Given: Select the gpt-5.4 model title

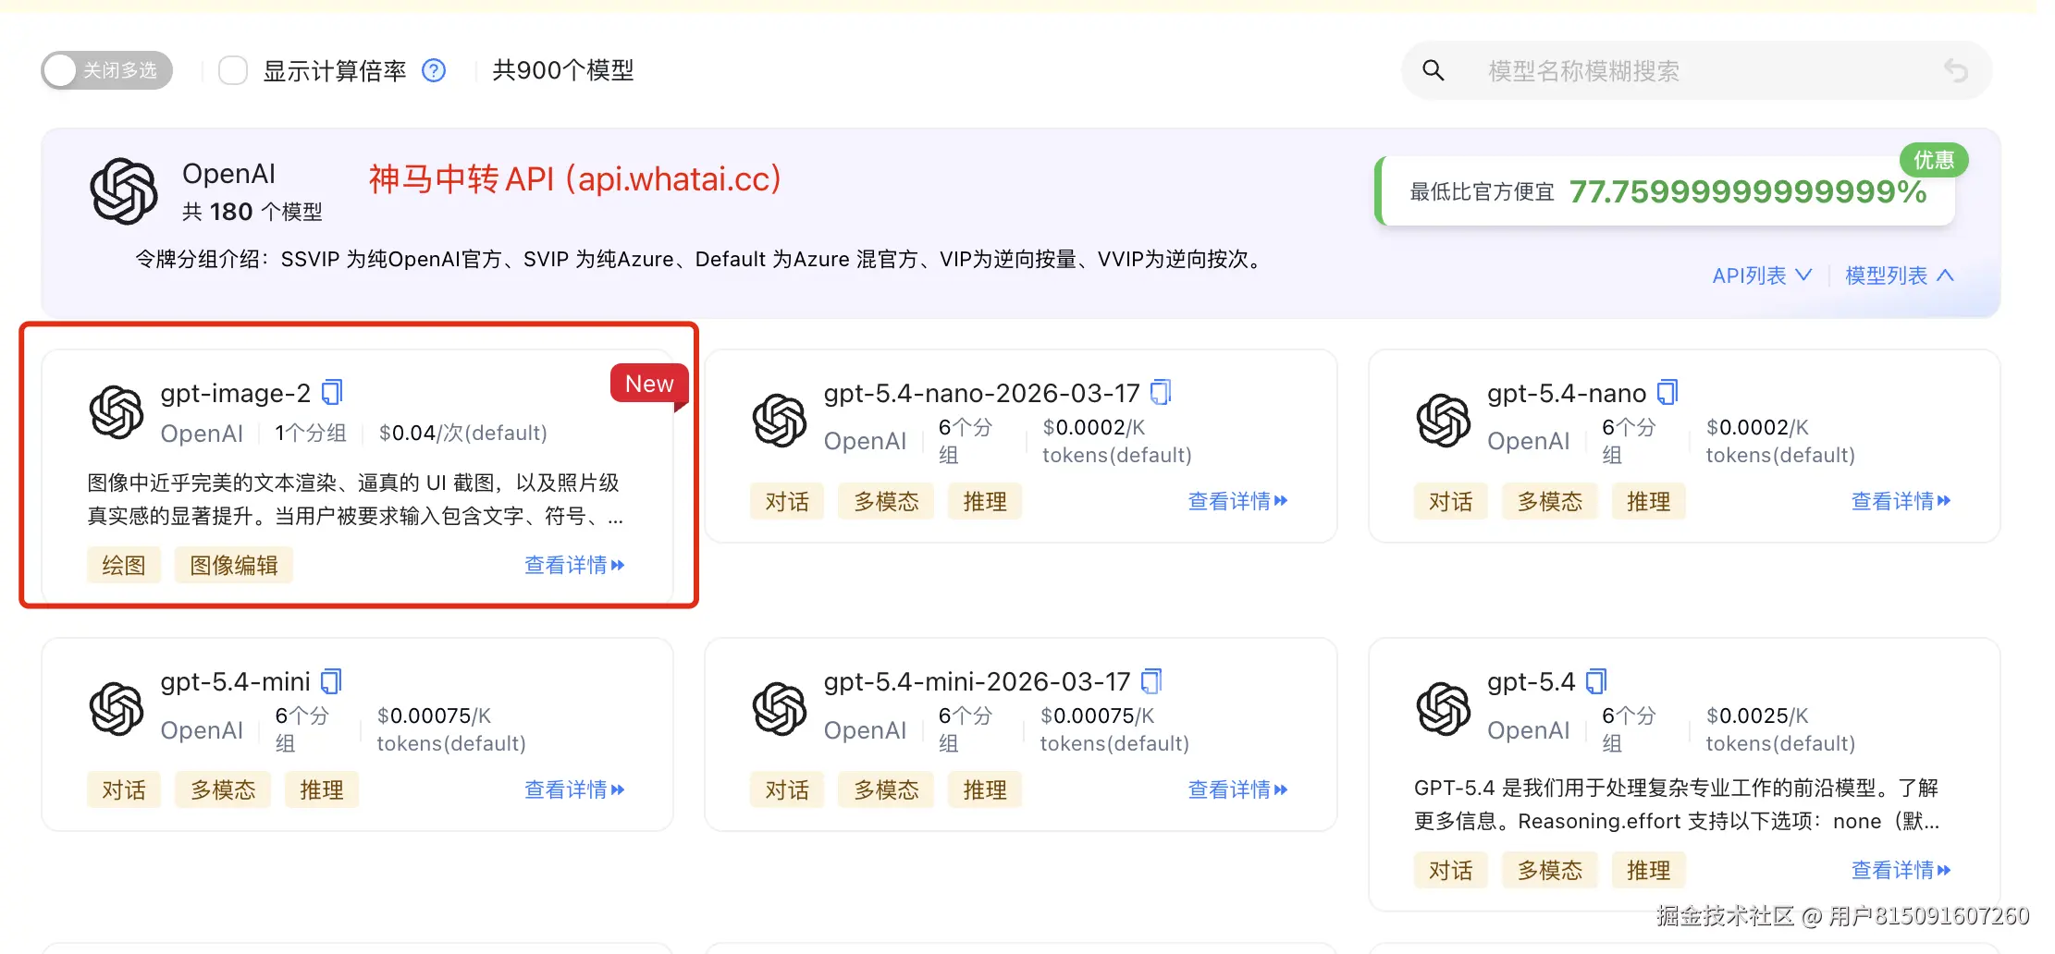Looking at the screenshot, I should tap(1532, 681).
